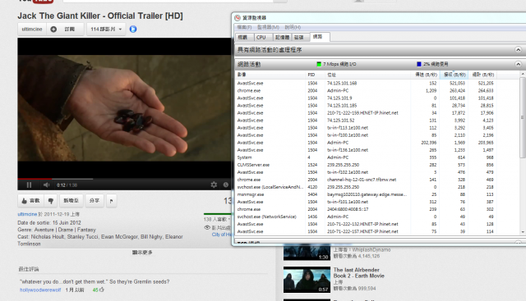This screenshot has width=526, height=301.
Task: Seek in the video progress bar
Action: tap(124, 179)
